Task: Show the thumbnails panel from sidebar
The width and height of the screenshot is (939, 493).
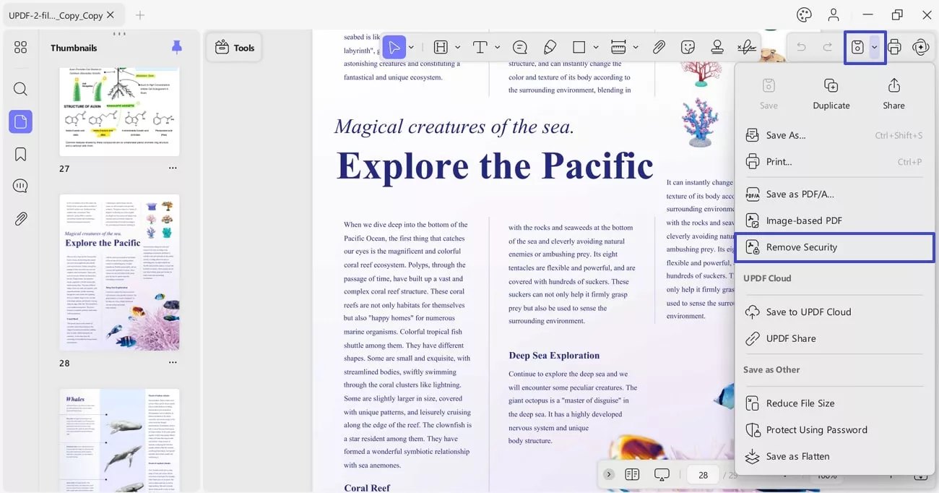Action: (x=20, y=121)
